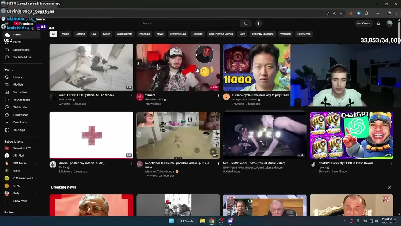401x226 pixels.
Task: Start voice search with microphone
Action: coord(258,23)
